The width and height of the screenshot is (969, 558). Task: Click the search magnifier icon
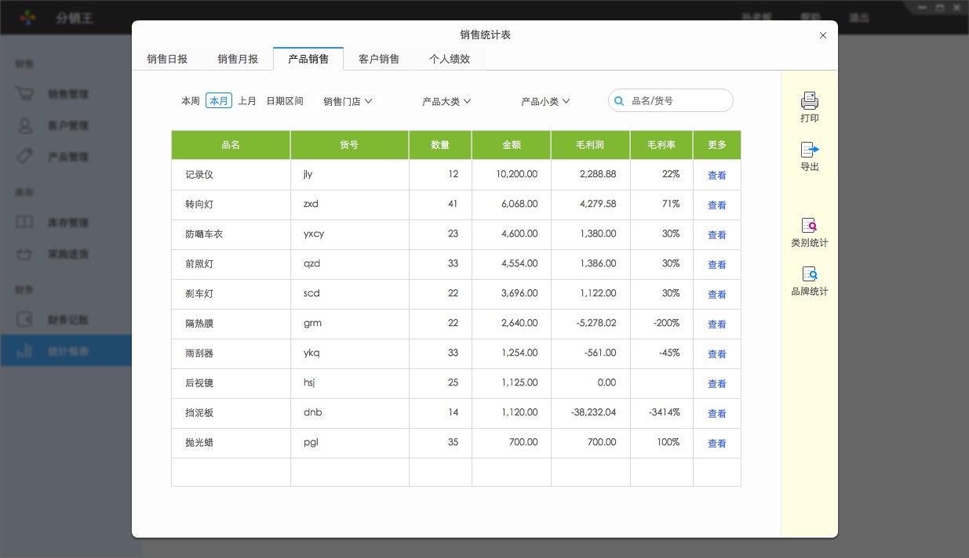[619, 101]
